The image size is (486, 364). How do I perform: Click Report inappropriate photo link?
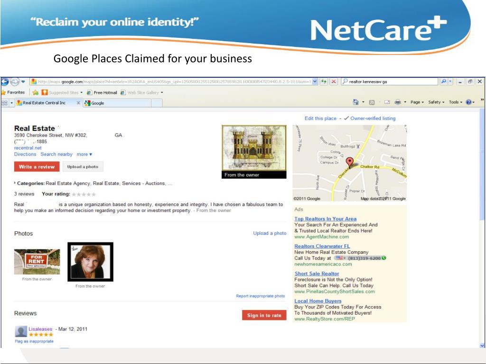[x=261, y=296]
